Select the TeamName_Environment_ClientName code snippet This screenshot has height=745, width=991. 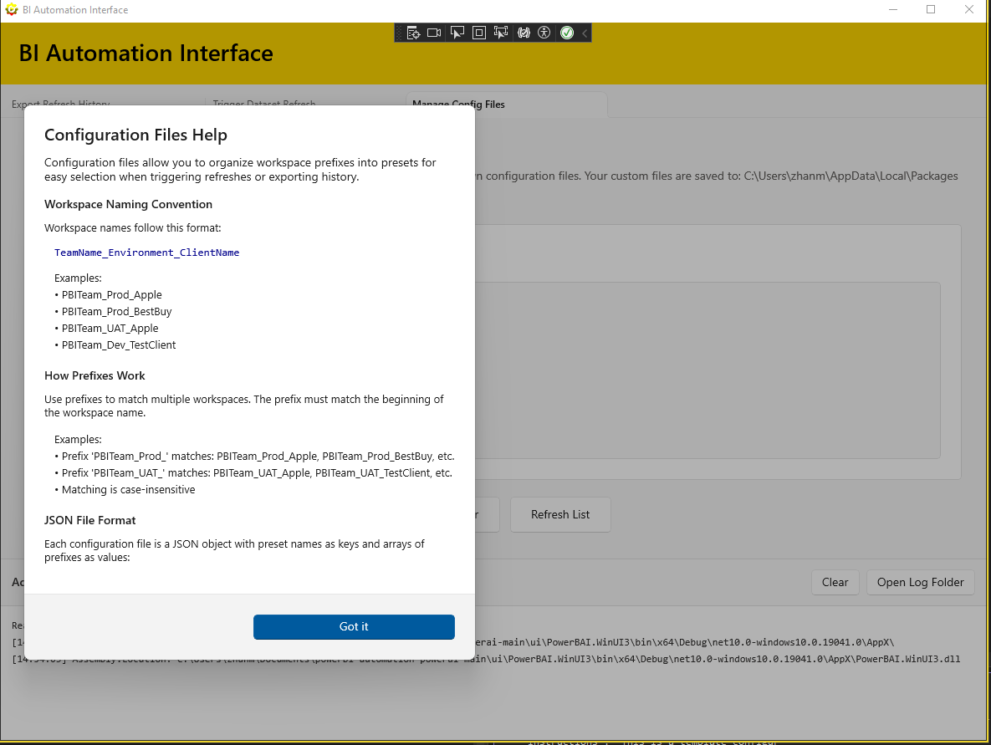pyautogui.click(x=147, y=252)
